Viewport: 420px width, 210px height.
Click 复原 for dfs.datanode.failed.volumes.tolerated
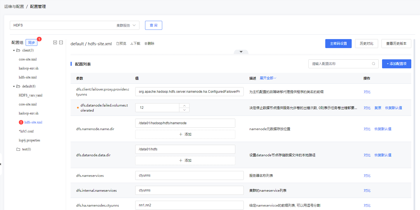[378, 108]
